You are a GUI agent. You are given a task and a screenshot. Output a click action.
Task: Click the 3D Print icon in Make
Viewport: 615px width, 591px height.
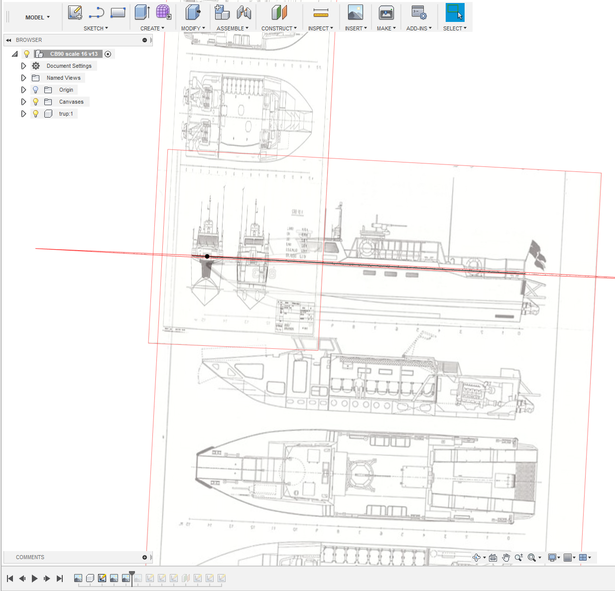click(x=386, y=13)
